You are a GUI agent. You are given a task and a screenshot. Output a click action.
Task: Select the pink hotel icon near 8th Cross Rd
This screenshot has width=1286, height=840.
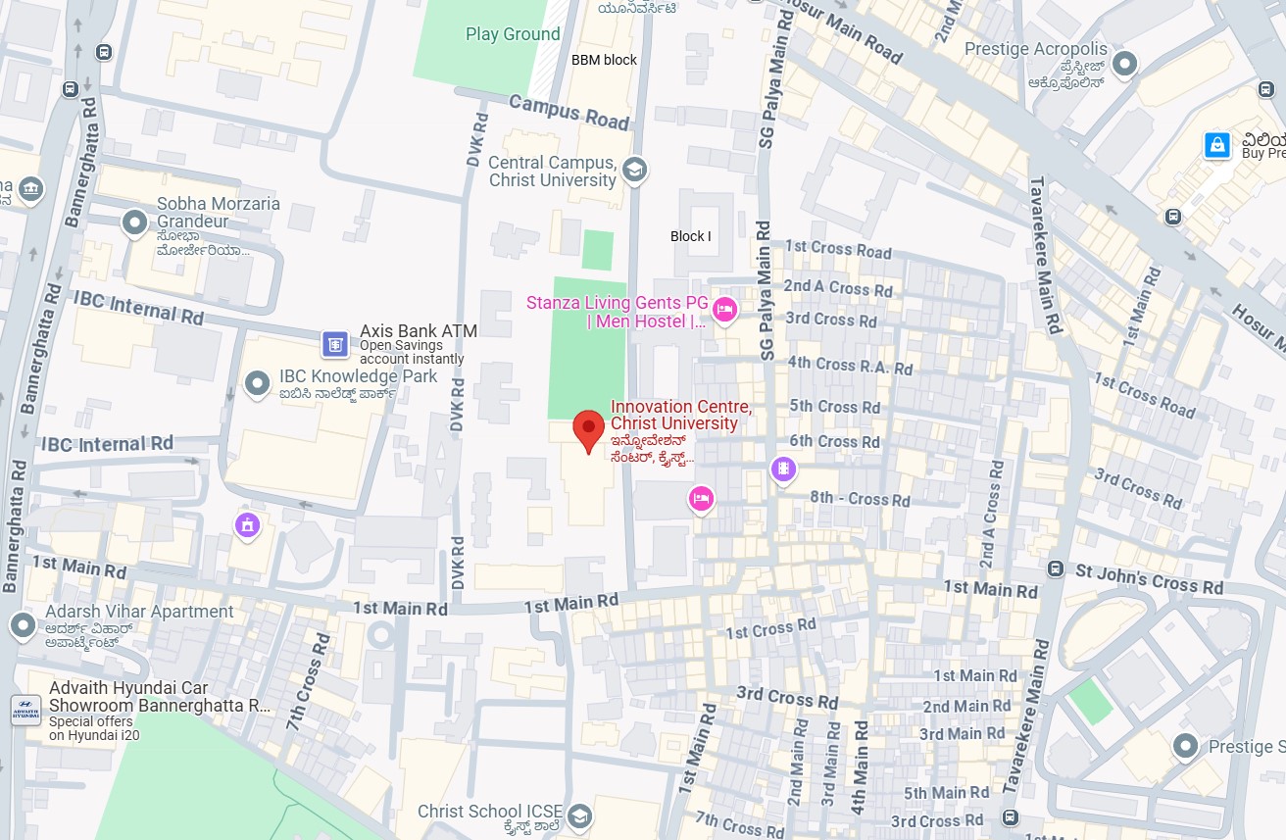coord(700,499)
